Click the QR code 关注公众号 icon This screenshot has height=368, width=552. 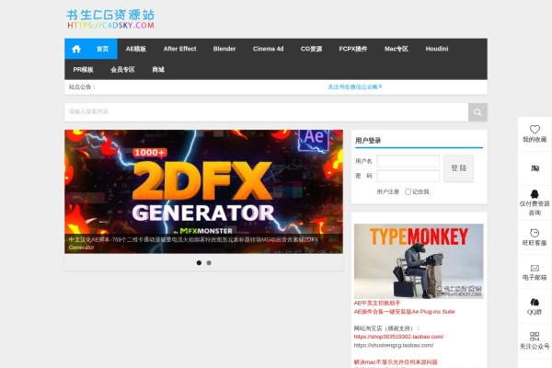[535, 337]
